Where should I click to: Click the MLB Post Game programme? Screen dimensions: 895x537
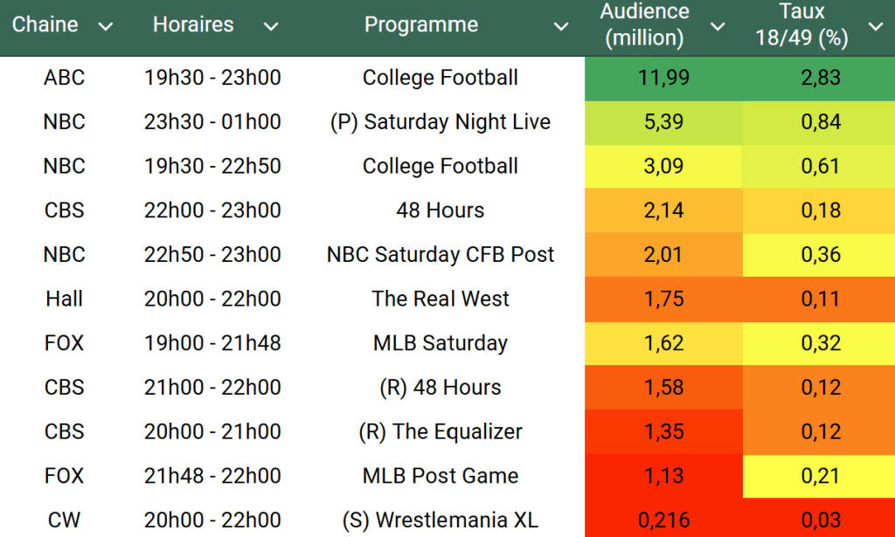[441, 476]
